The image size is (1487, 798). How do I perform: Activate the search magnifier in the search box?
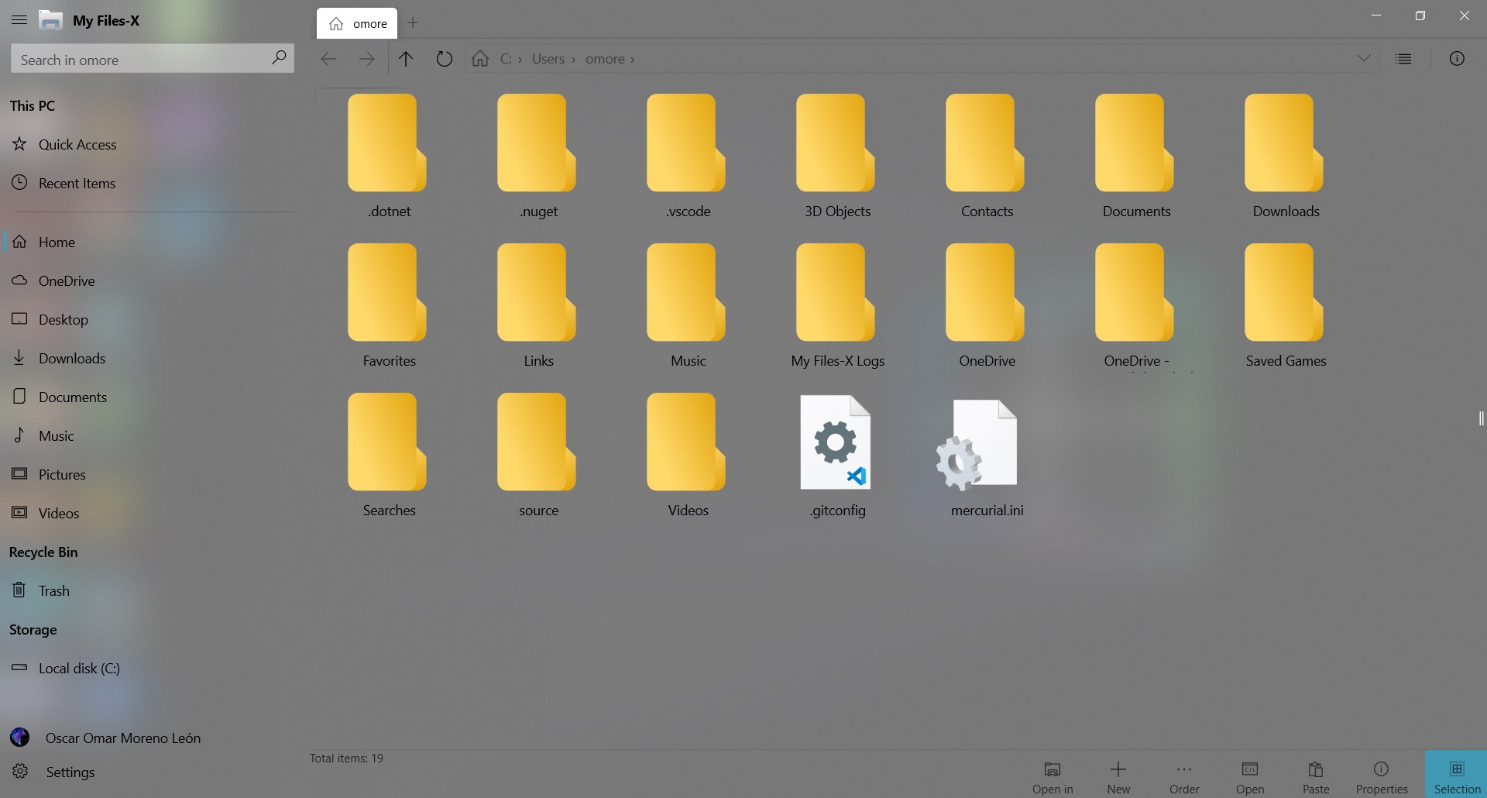click(x=279, y=58)
